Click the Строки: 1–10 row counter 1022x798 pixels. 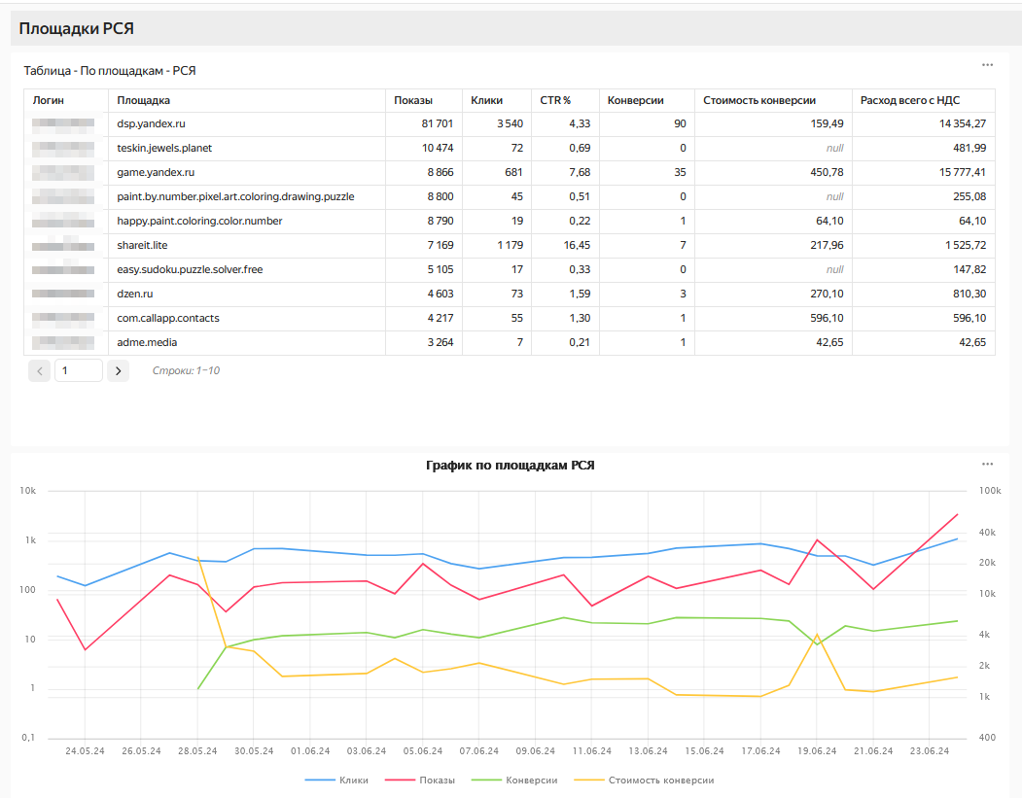tap(186, 370)
